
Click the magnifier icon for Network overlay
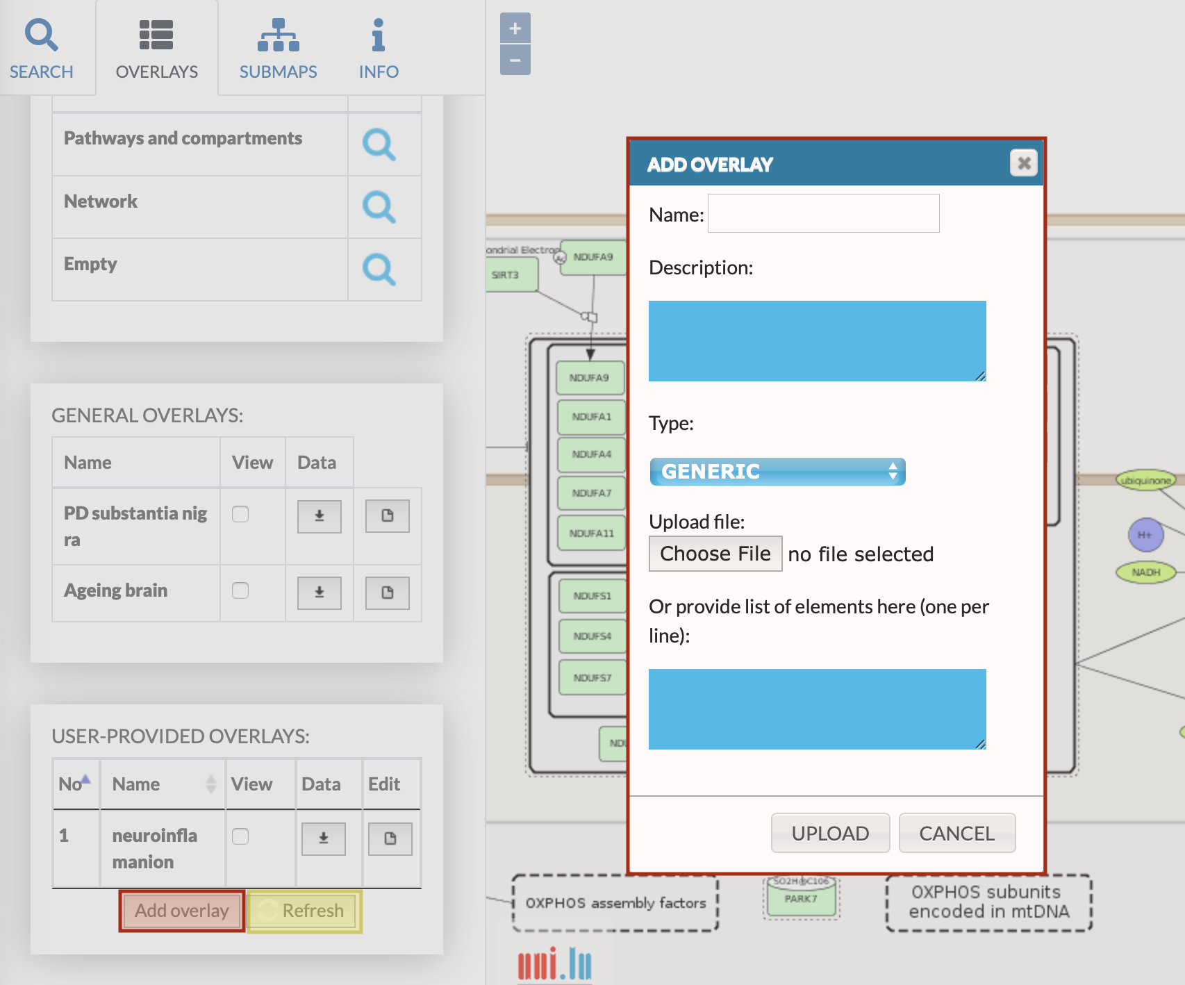[379, 207]
